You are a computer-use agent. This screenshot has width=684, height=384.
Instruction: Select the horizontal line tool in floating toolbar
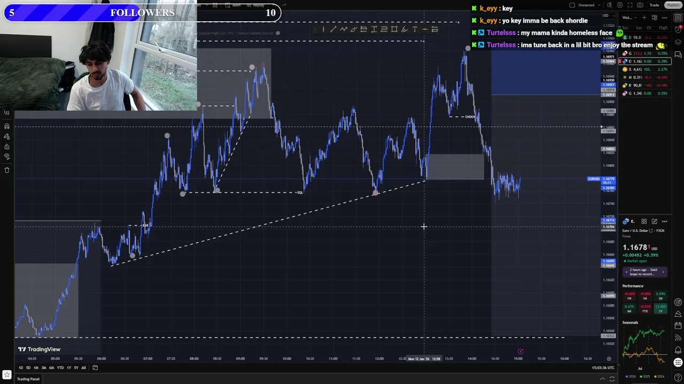[x=425, y=29]
